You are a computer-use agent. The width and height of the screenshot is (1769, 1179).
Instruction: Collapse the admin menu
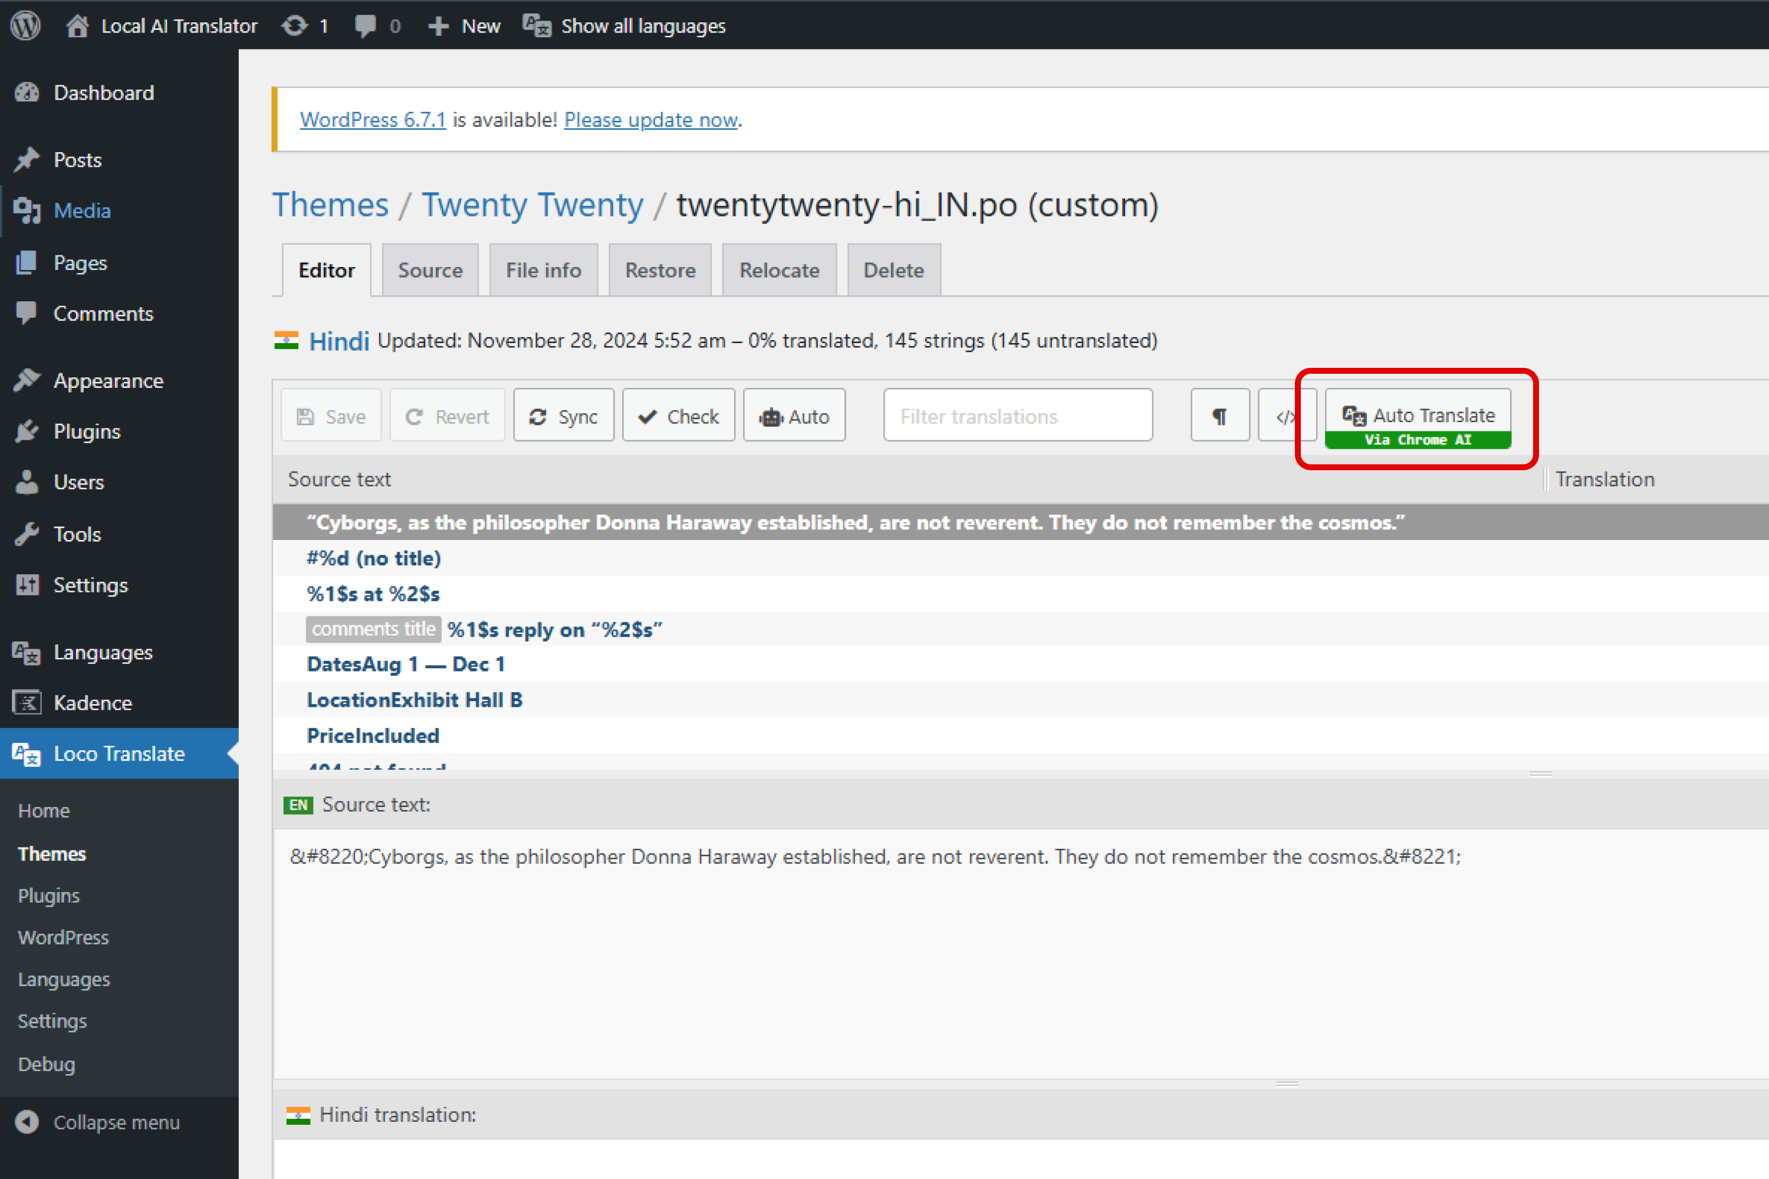tap(116, 1122)
